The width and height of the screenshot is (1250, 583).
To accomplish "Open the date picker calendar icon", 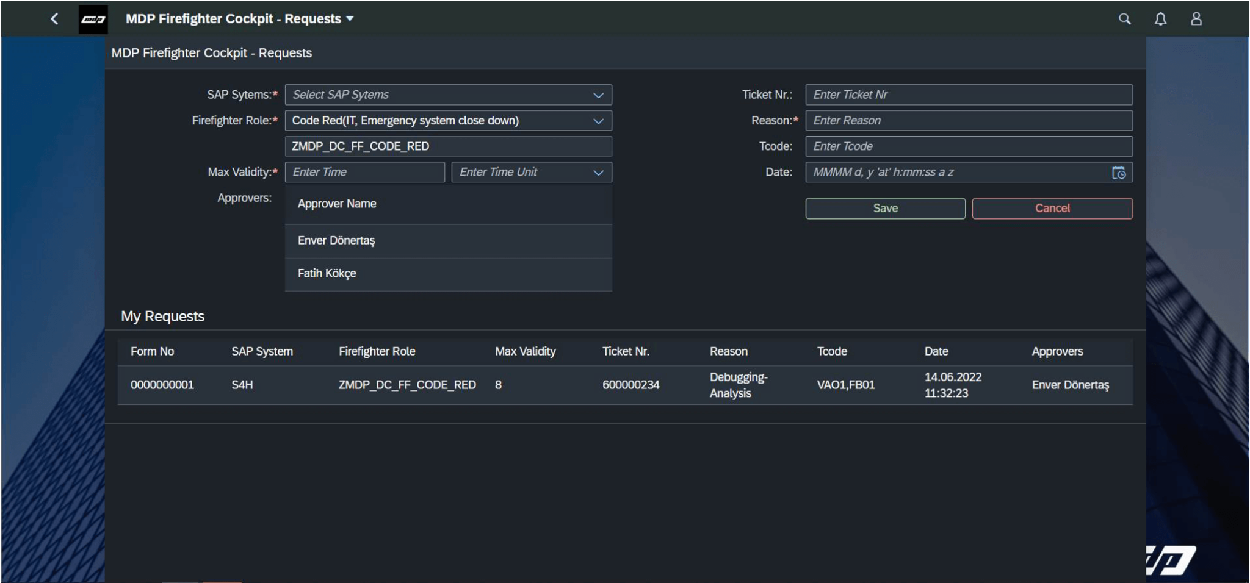I will pyautogui.click(x=1118, y=173).
